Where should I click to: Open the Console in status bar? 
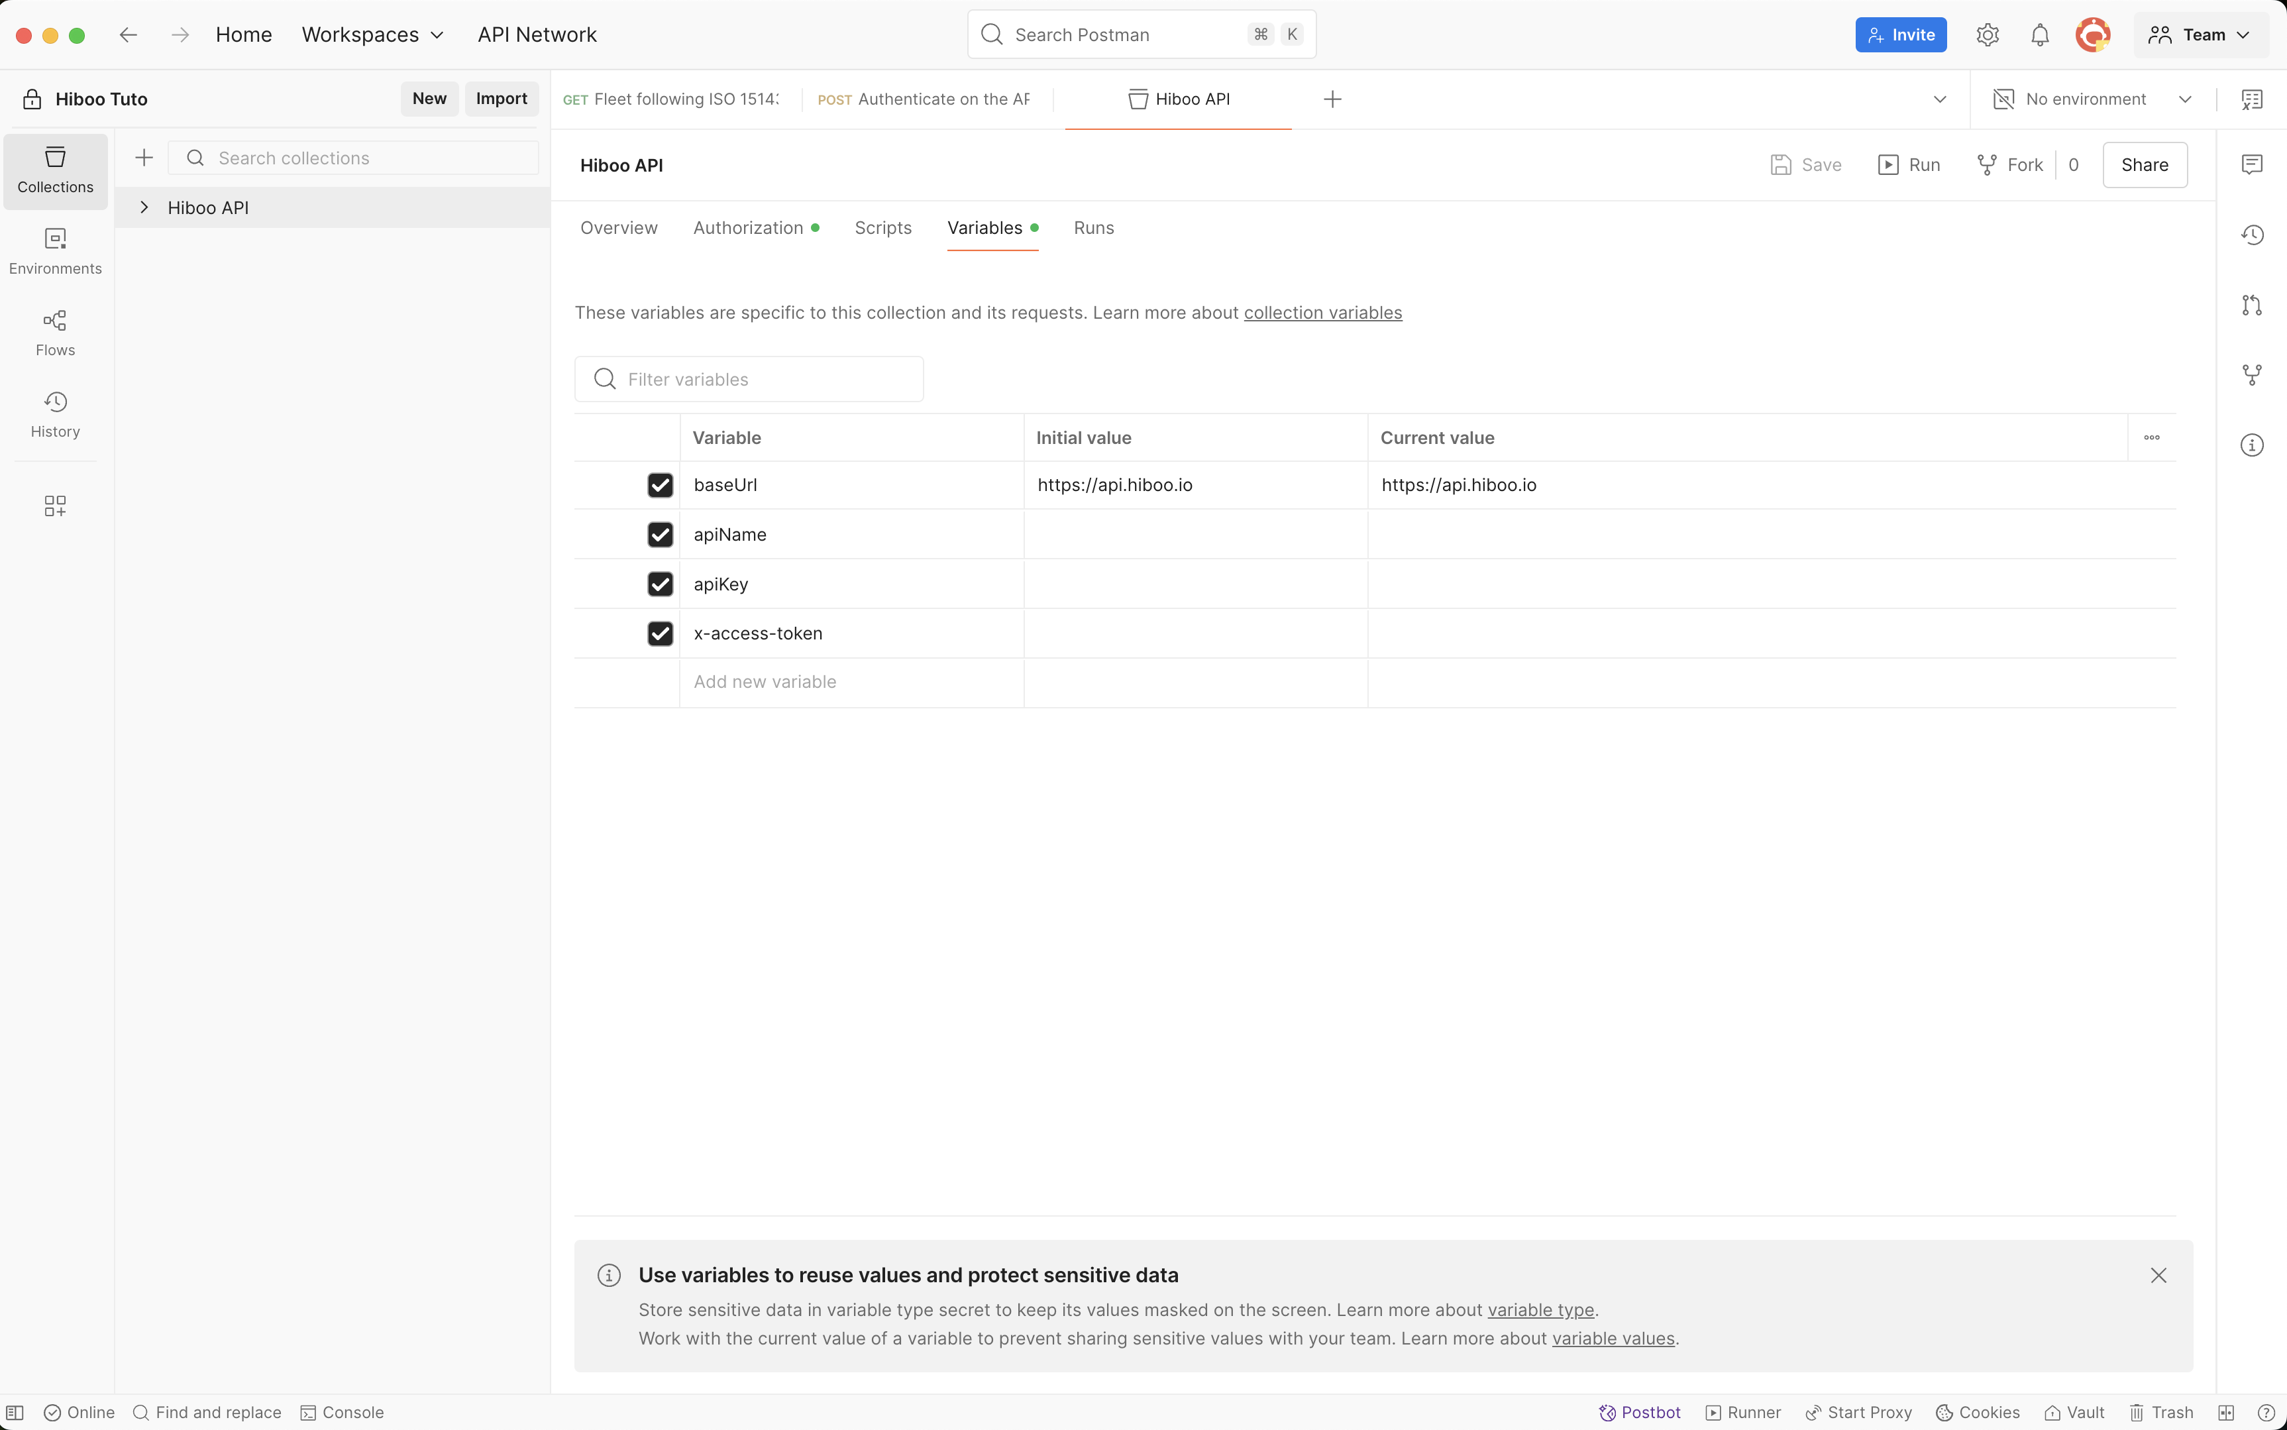[343, 1412]
